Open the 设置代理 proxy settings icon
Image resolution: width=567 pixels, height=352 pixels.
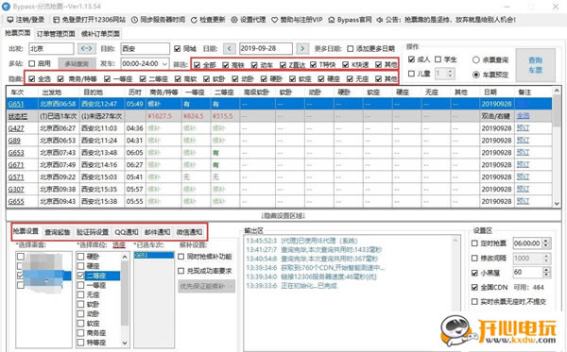234,20
